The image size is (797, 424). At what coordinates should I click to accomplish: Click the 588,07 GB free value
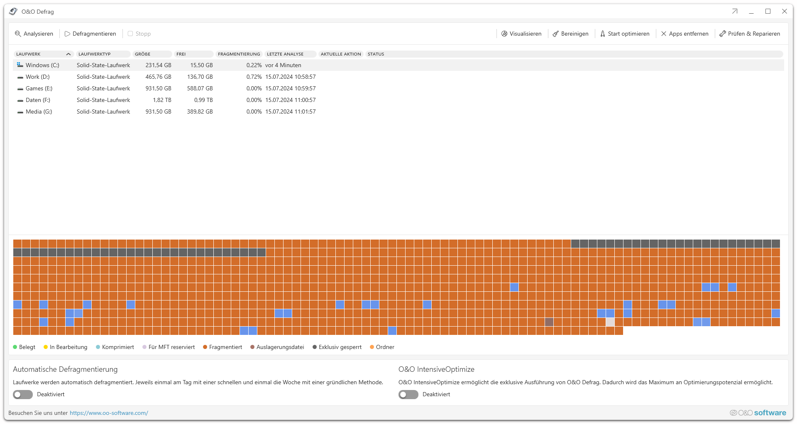[200, 88]
